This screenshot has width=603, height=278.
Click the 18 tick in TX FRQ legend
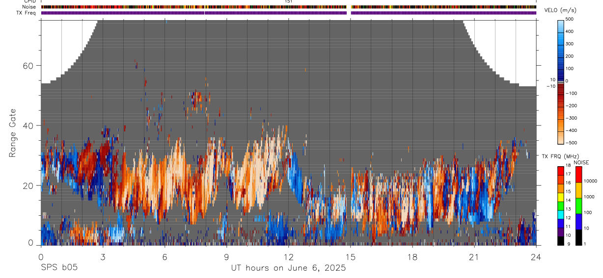tap(569, 166)
